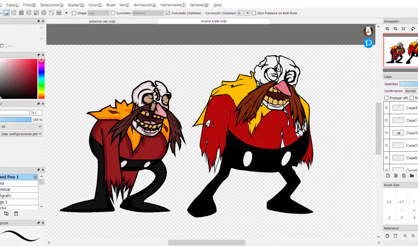The height and width of the screenshot is (246, 418).
Task: Open the Seleccionar menu
Action: (52, 5)
